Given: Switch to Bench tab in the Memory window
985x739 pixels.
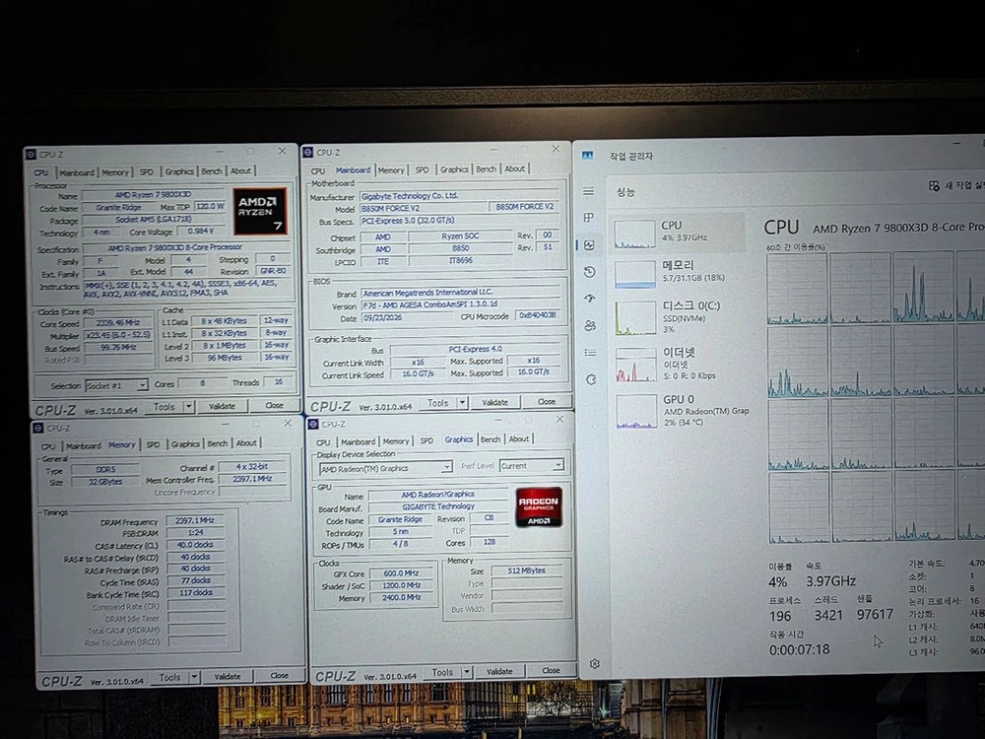Looking at the screenshot, I should pyautogui.click(x=218, y=443).
